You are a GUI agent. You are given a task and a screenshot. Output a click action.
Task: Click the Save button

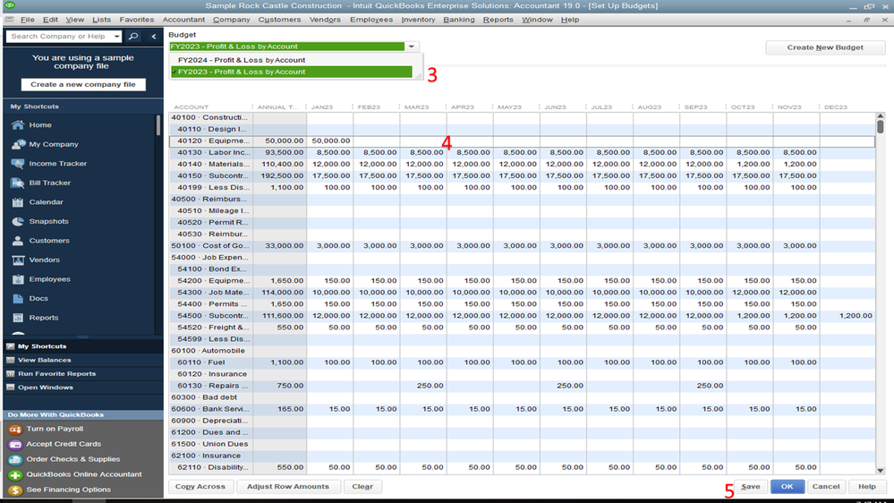750,487
